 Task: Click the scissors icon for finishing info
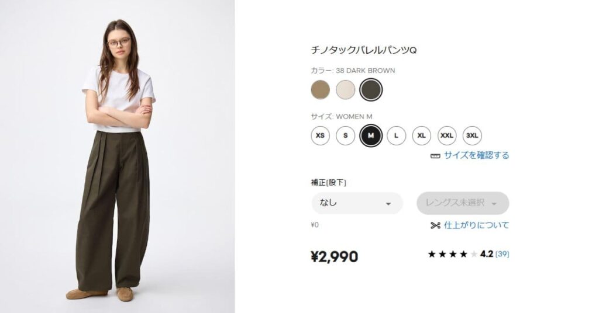[435, 225]
